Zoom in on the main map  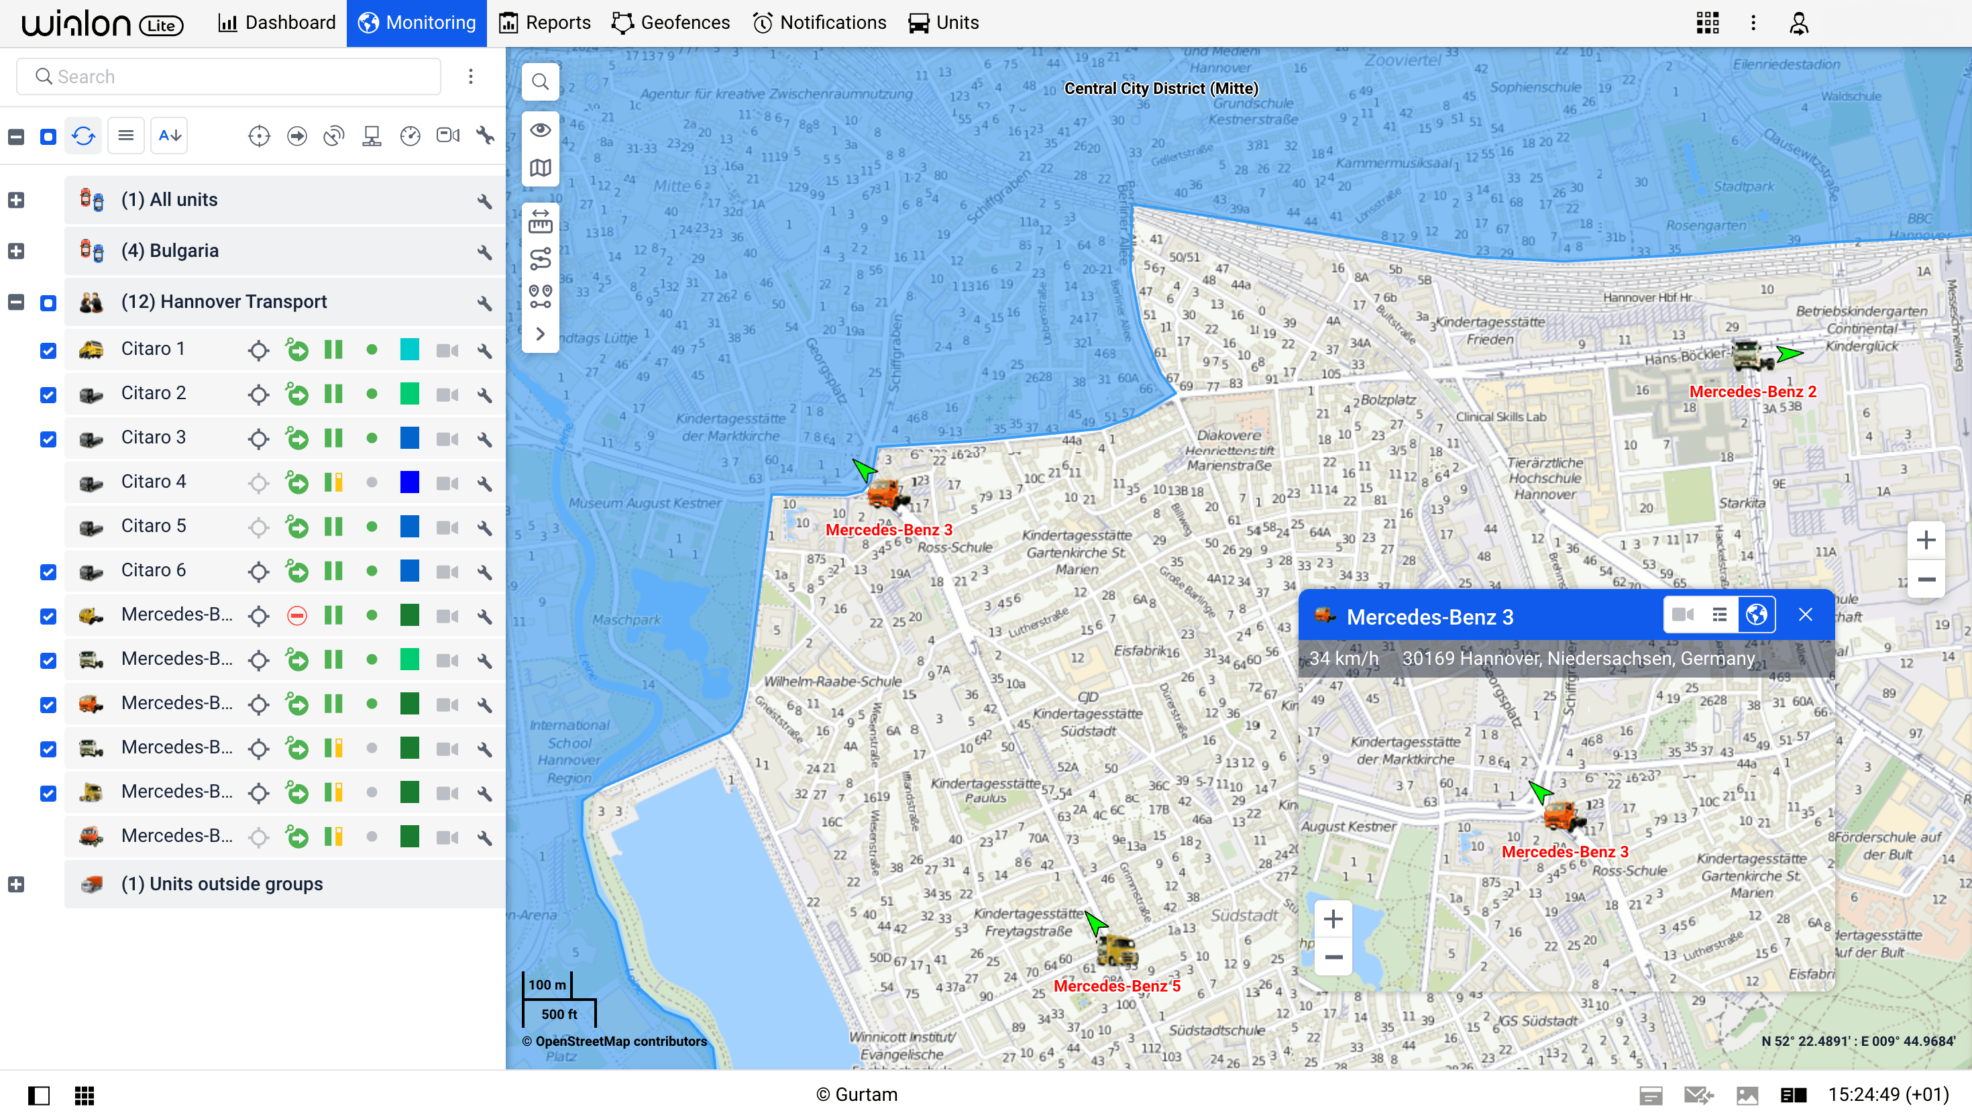tap(1925, 540)
